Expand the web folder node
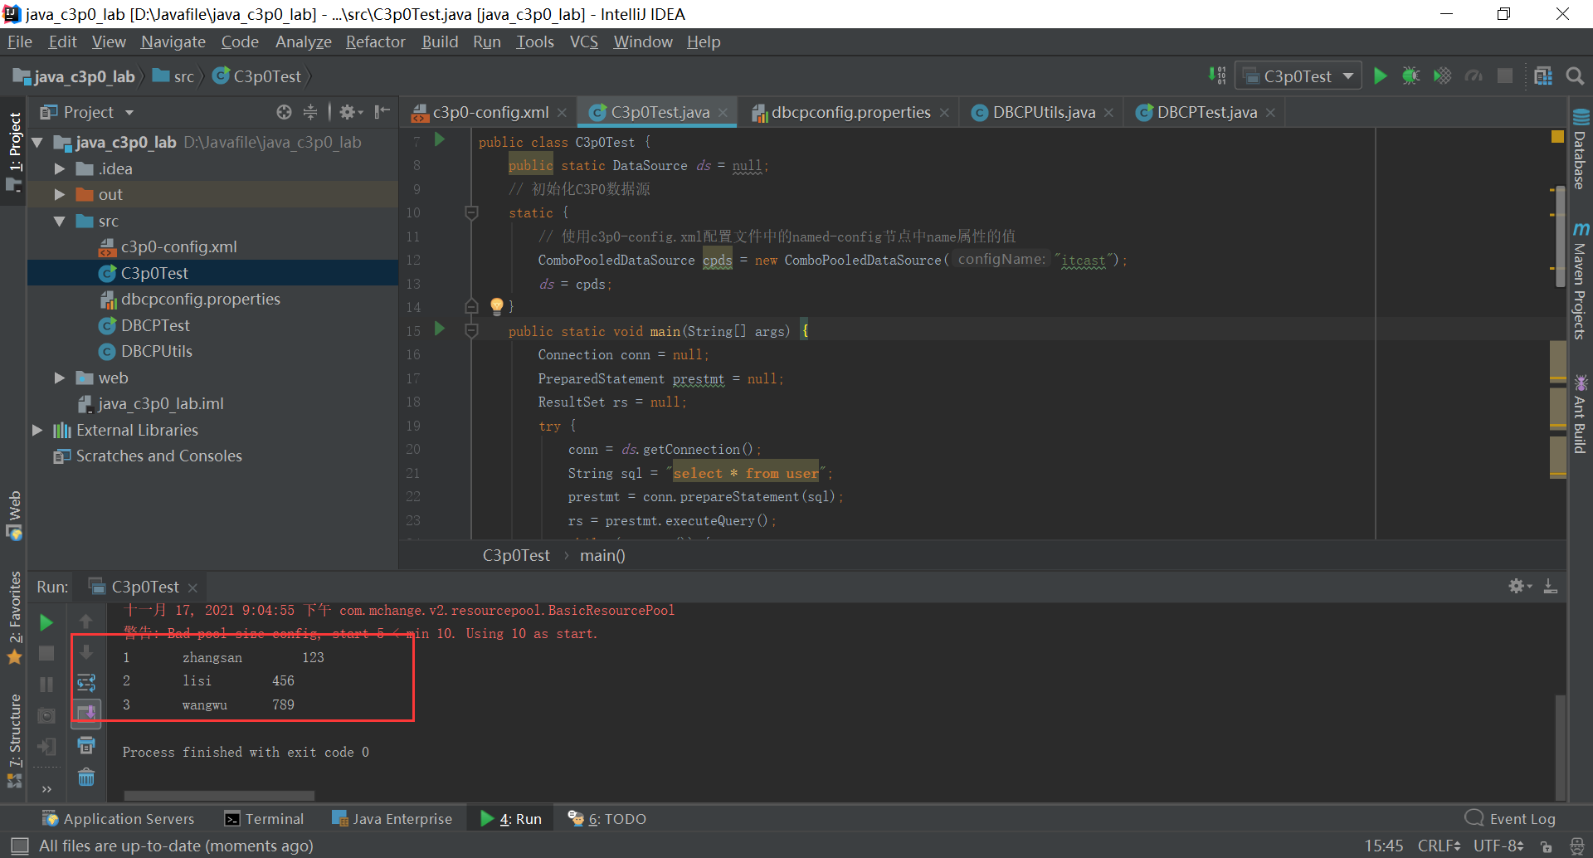 [x=59, y=378]
